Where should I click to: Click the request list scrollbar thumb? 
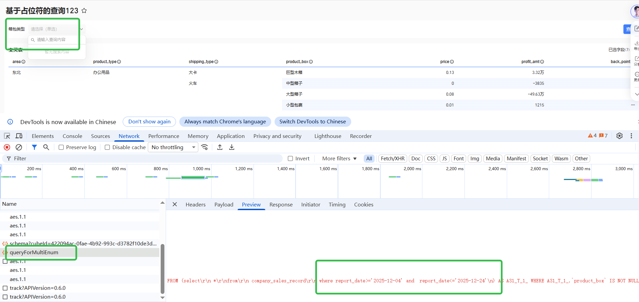(162, 269)
